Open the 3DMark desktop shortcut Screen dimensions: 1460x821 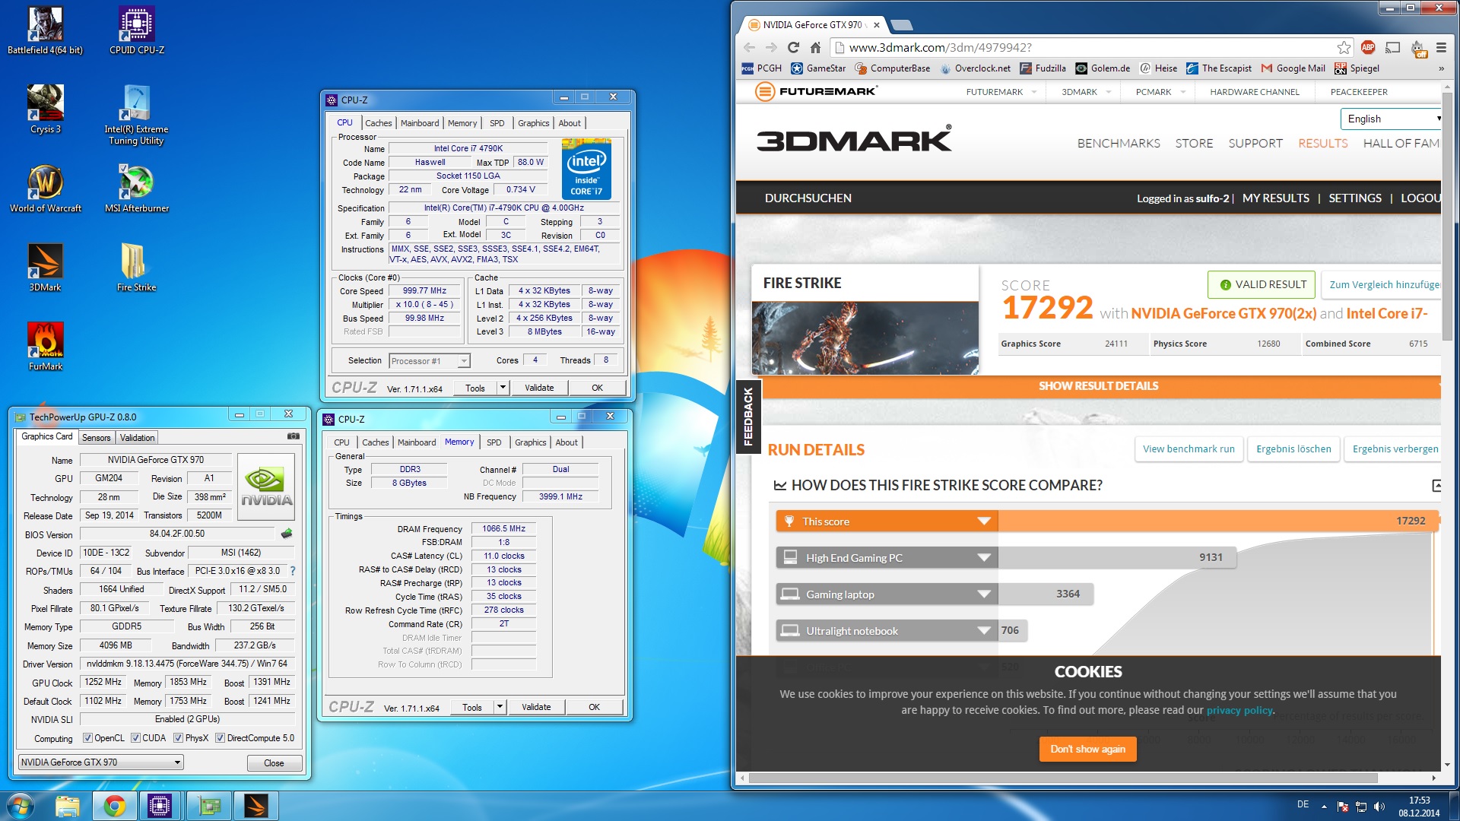[x=45, y=268]
